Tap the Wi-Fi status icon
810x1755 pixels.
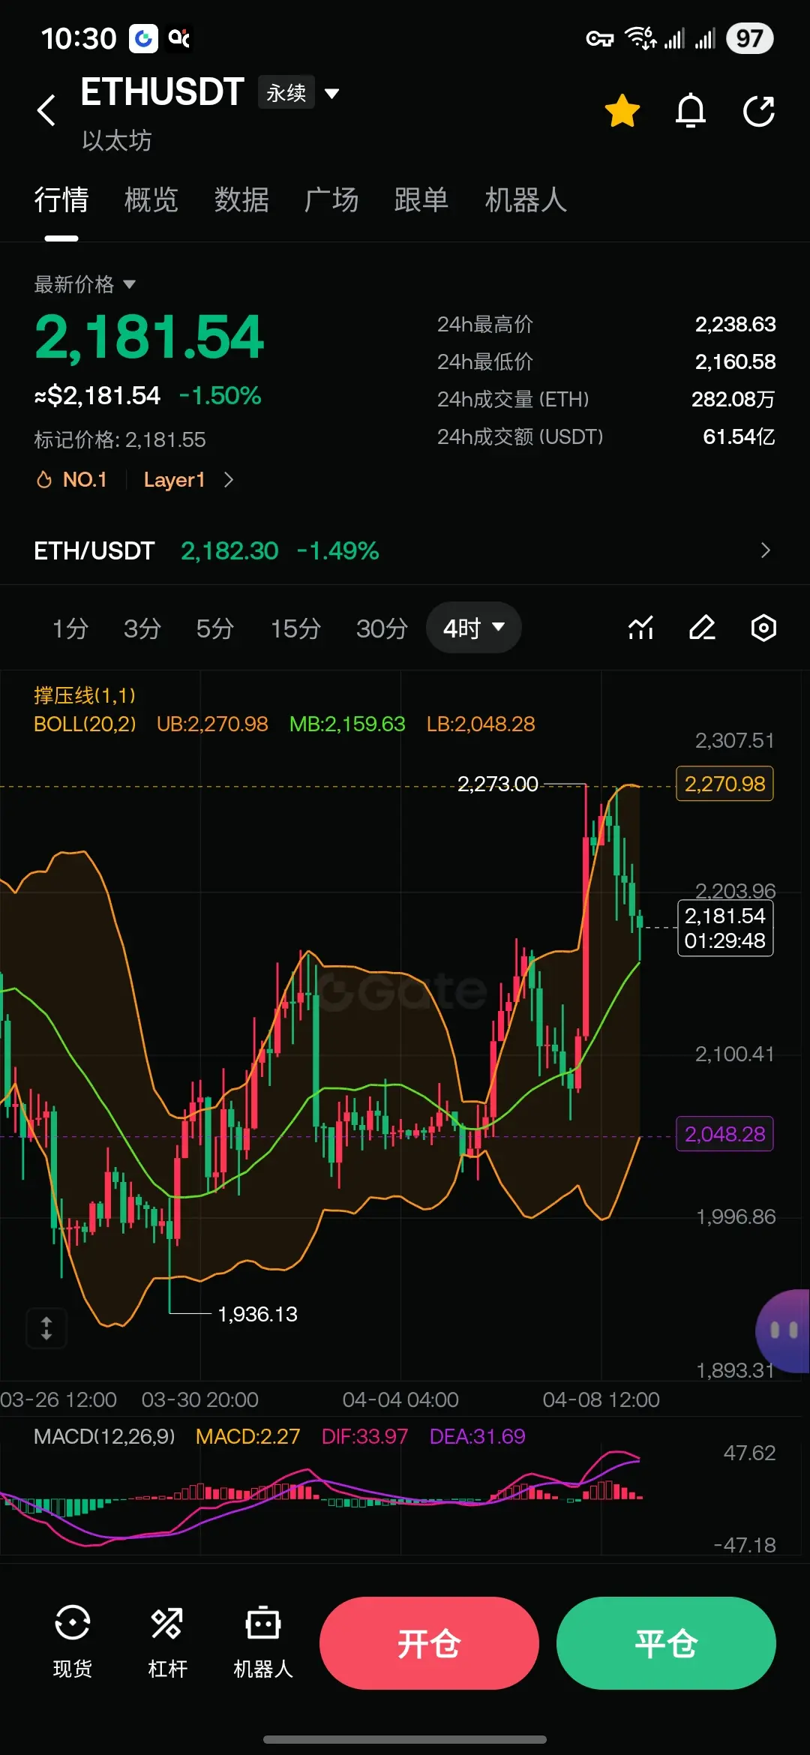[640, 37]
